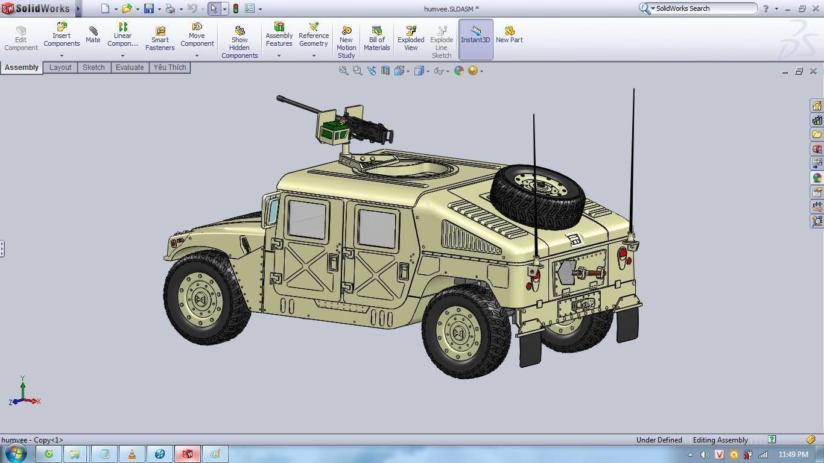Expand the Insert Components dropdown arrow
Screen dimensions: 824x463
[61, 55]
